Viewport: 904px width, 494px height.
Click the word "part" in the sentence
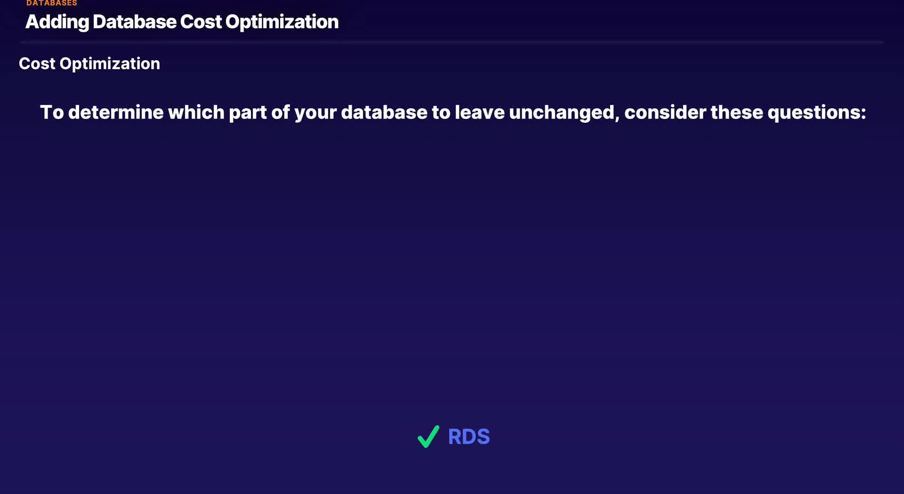point(247,112)
